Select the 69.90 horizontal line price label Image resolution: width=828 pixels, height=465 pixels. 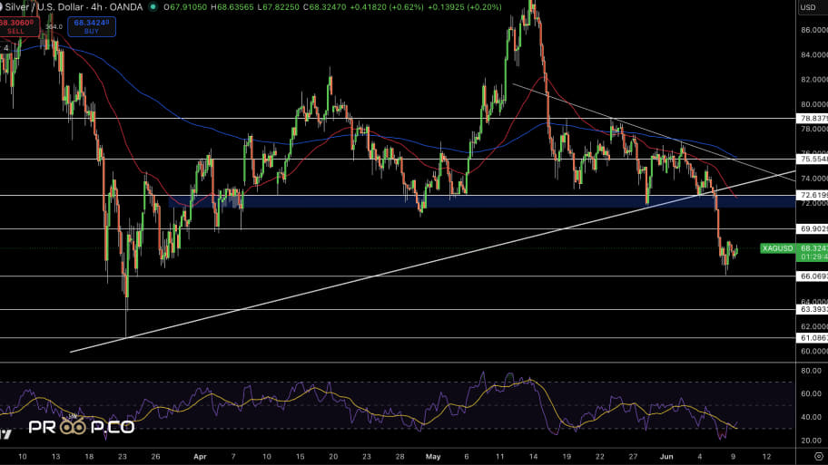[813, 228]
